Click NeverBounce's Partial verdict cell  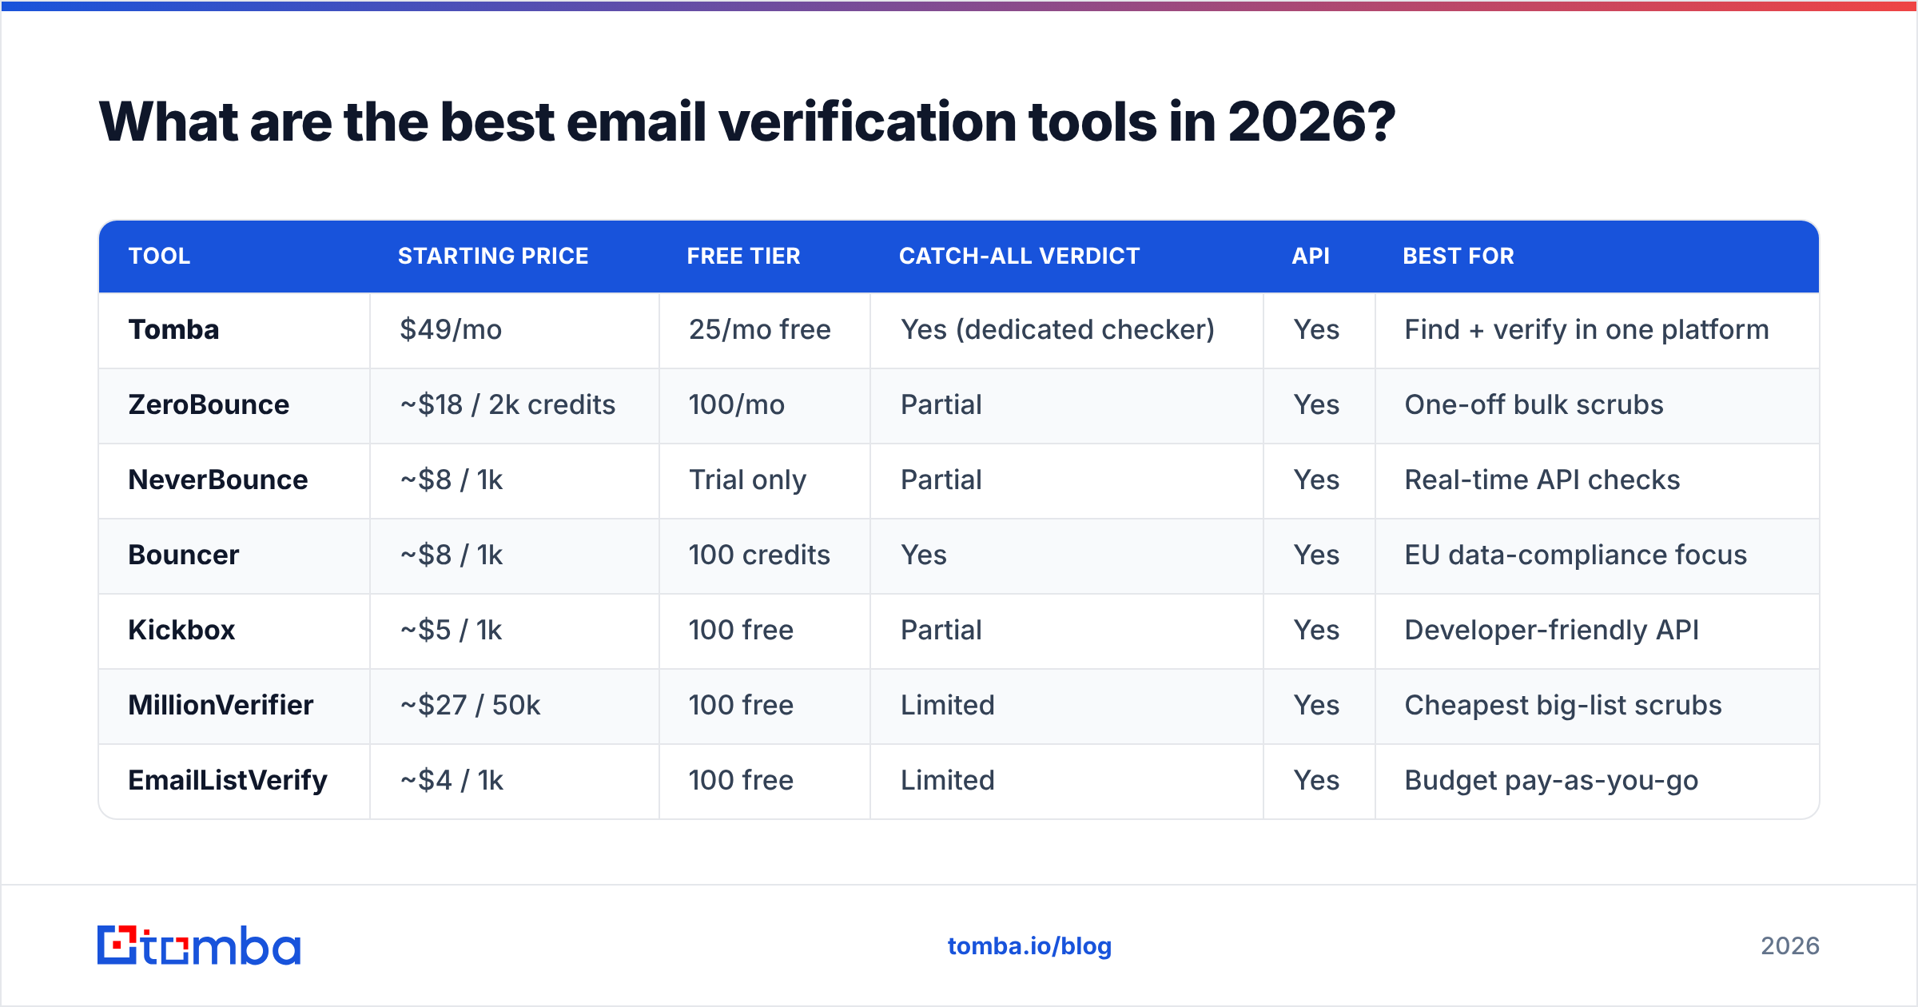click(1067, 480)
